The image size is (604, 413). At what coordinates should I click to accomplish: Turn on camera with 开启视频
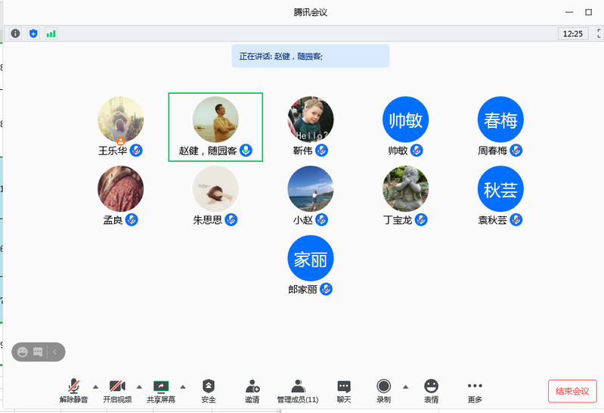[x=117, y=390]
